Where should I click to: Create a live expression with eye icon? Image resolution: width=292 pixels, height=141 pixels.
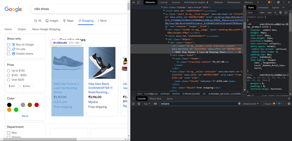click(155, 104)
